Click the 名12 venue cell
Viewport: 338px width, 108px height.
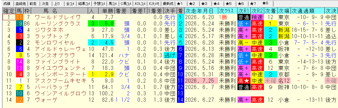284,81
